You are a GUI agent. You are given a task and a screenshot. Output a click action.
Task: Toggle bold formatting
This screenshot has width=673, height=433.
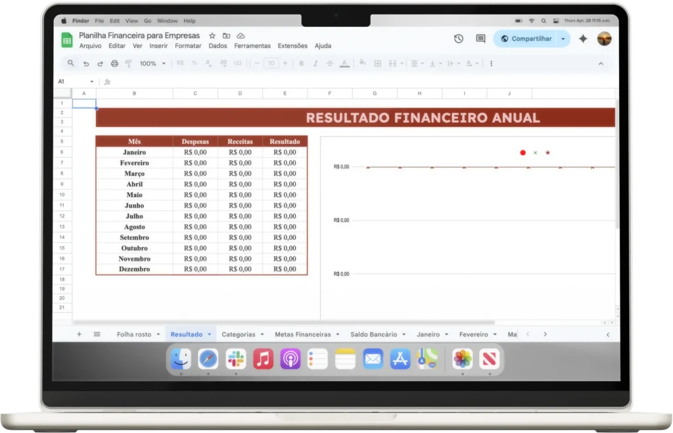pyautogui.click(x=302, y=64)
